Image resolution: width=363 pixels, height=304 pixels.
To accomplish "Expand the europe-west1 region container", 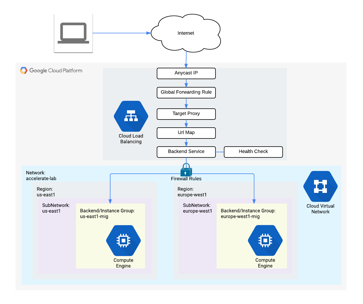I will pos(192,192).
